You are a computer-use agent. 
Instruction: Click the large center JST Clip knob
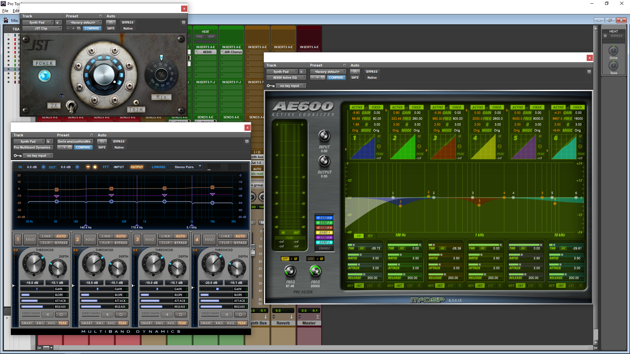(x=104, y=75)
